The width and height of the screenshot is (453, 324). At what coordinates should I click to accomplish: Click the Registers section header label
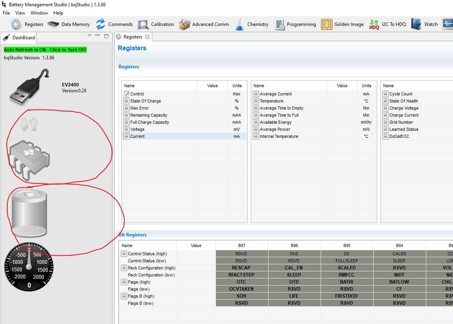pyautogui.click(x=129, y=67)
